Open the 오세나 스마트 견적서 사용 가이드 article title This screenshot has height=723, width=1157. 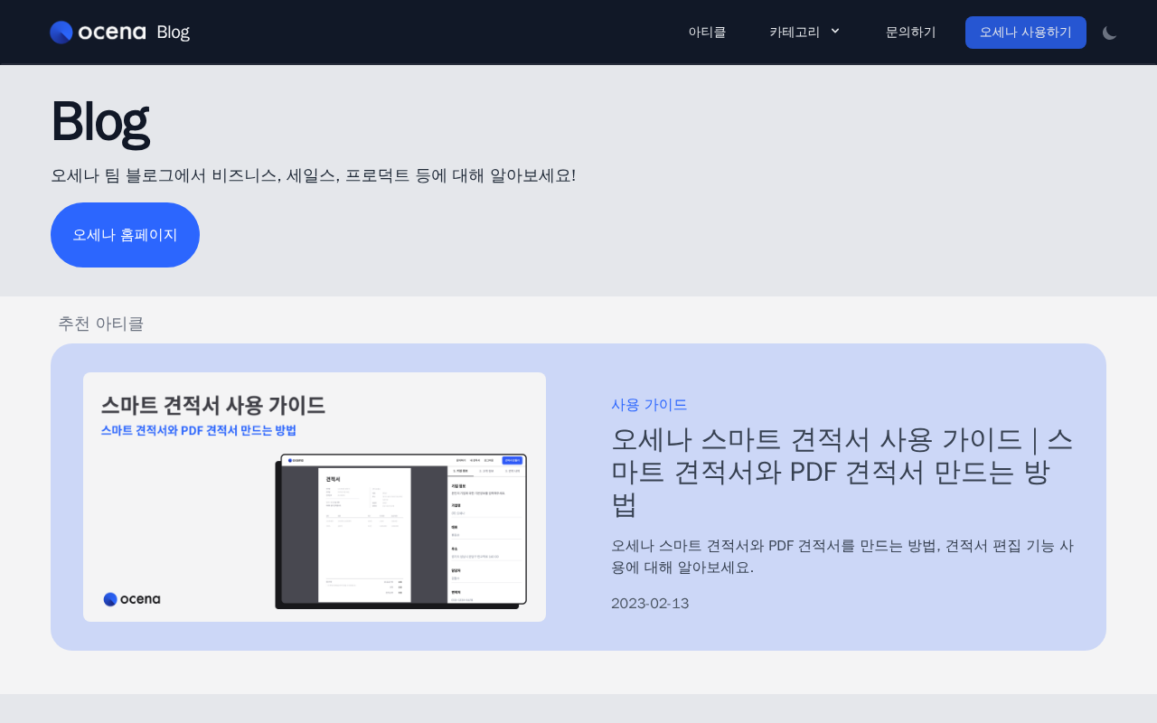coord(842,472)
